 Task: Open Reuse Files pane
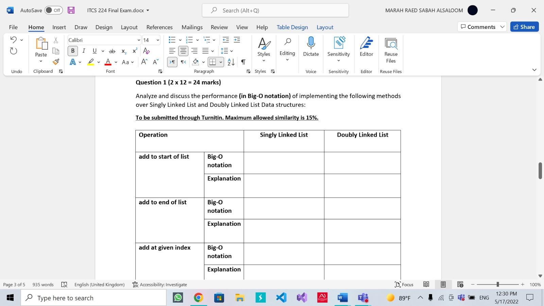point(391,50)
